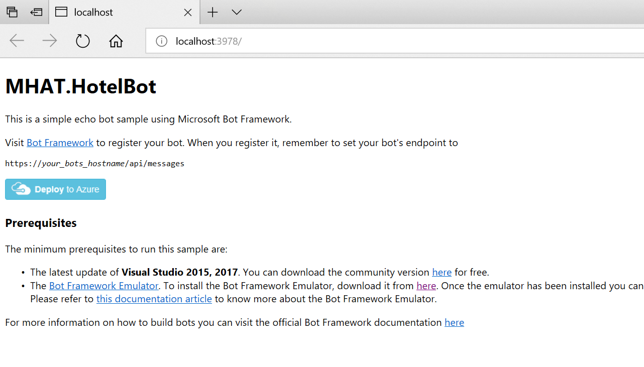
Task: Set these tabs aside icon
Action: pos(36,12)
